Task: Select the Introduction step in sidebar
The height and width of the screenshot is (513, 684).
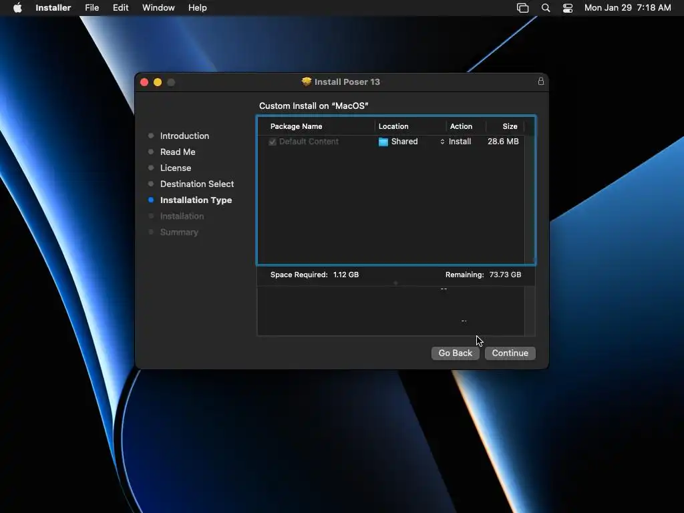Action: (184, 136)
